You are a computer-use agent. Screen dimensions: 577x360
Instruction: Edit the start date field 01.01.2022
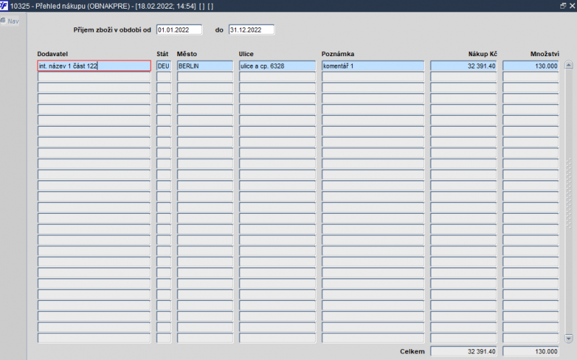point(179,30)
